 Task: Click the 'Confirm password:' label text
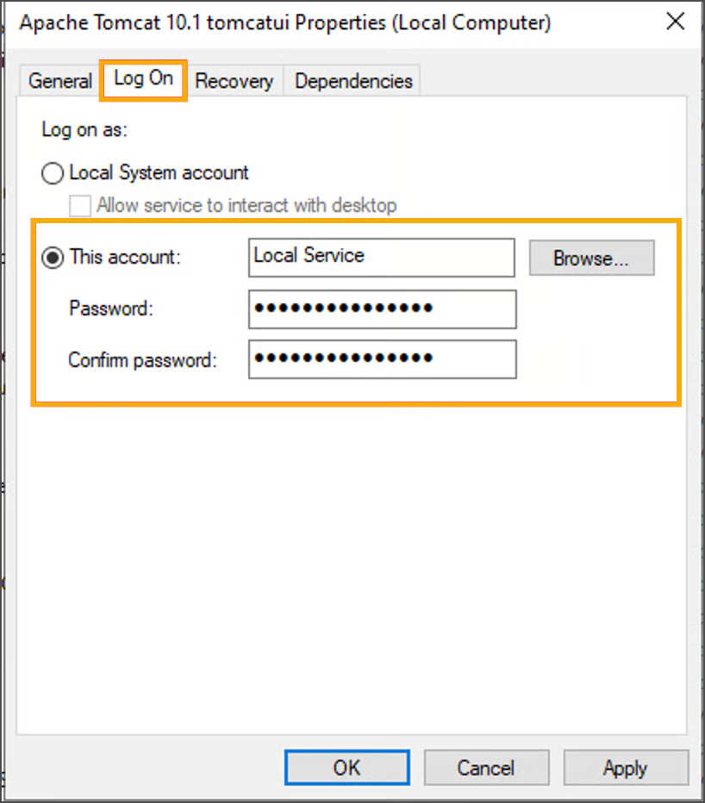pyautogui.click(x=142, y=360)
